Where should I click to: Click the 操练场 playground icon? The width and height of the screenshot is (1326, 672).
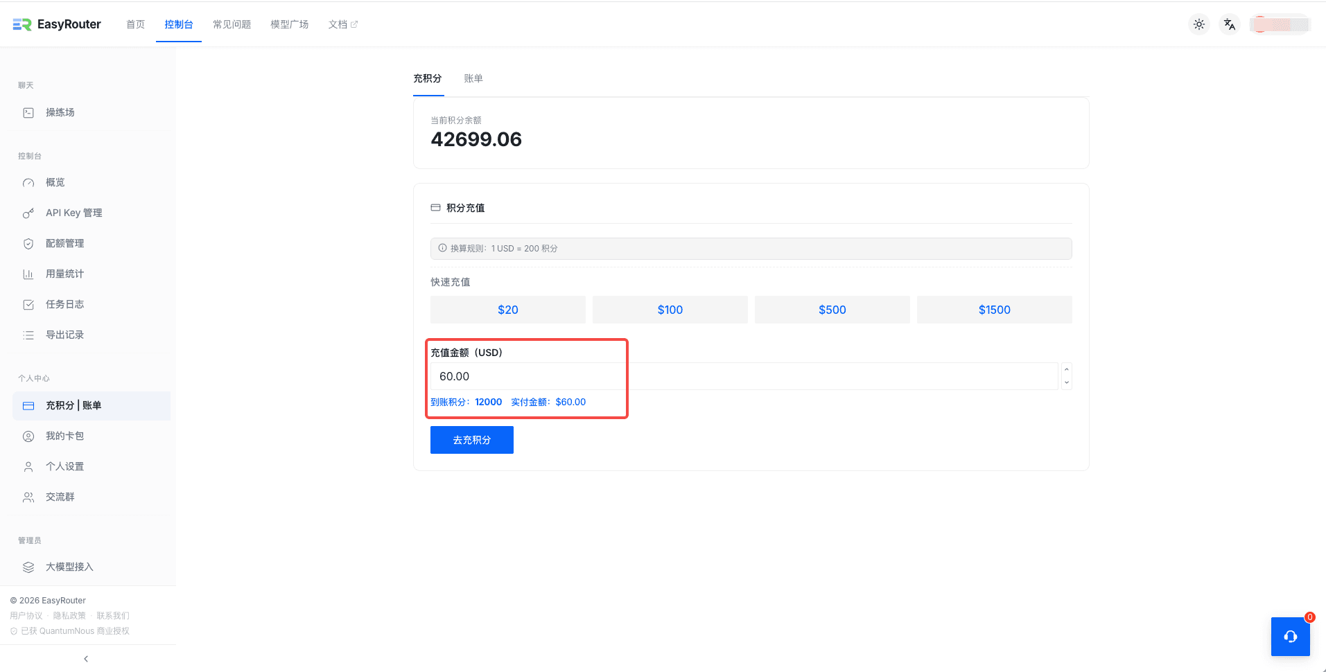[x=28, y=112]
